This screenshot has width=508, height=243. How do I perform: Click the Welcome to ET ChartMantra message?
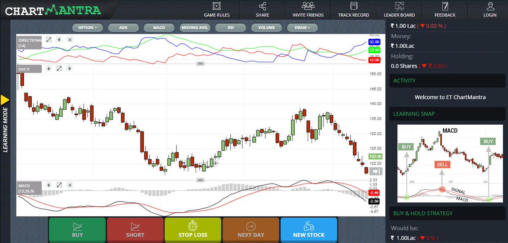(450, 97)
